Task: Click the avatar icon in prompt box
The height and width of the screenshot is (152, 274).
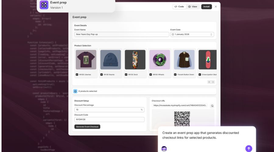Action: 164,149
